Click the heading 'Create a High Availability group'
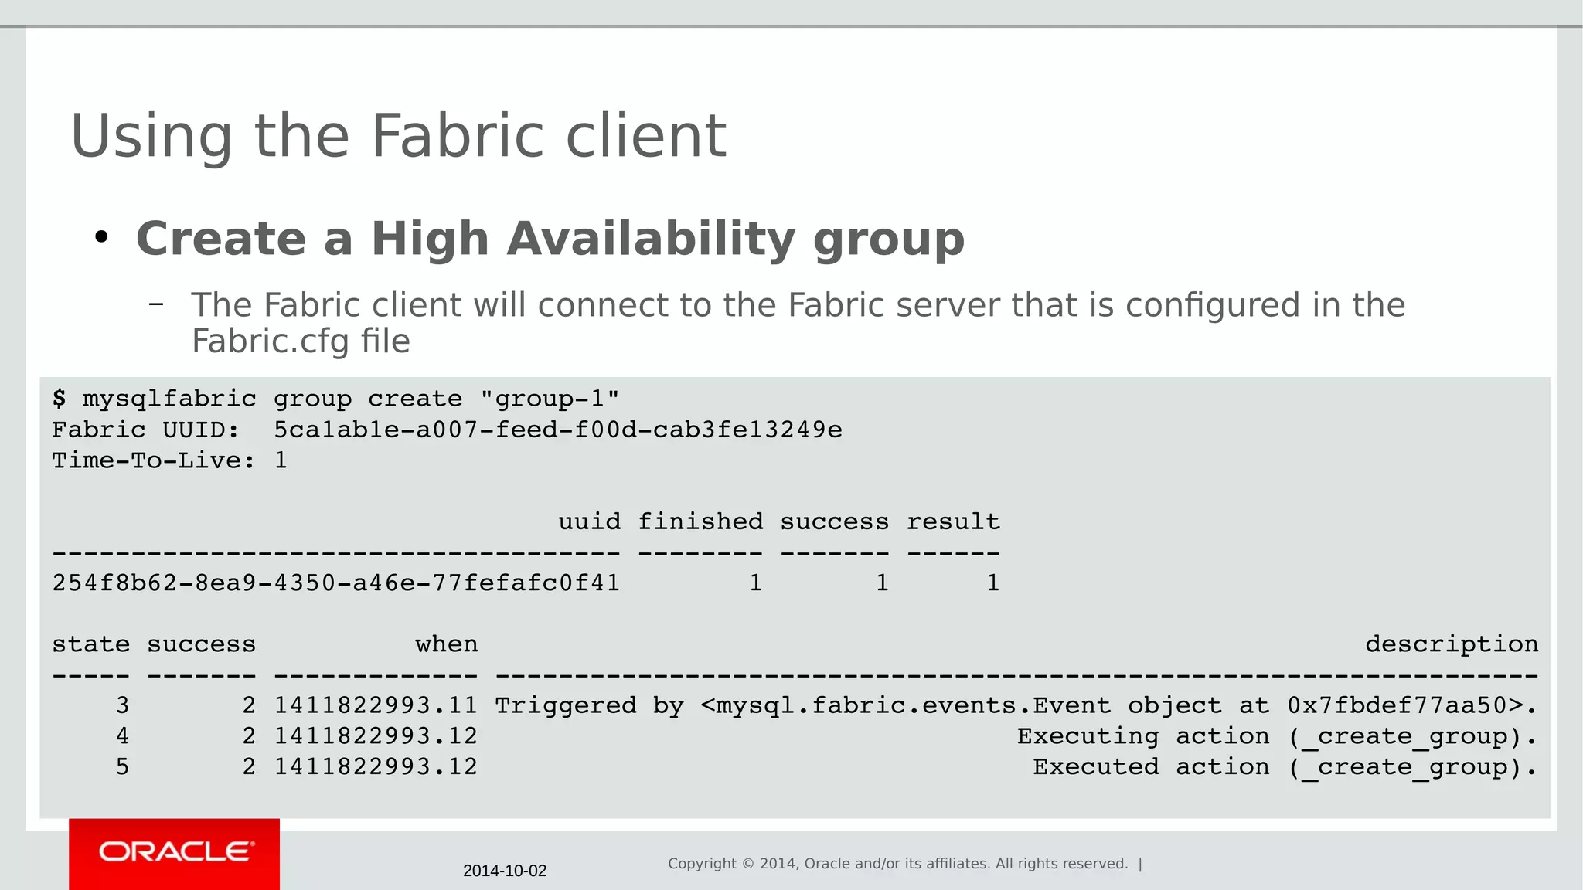Image resolution: width=1583 pixels, height=890 pixels. [550, 238]
